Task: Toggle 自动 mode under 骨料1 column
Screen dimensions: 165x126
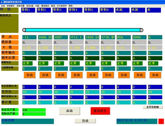Action: coord(30,75)
